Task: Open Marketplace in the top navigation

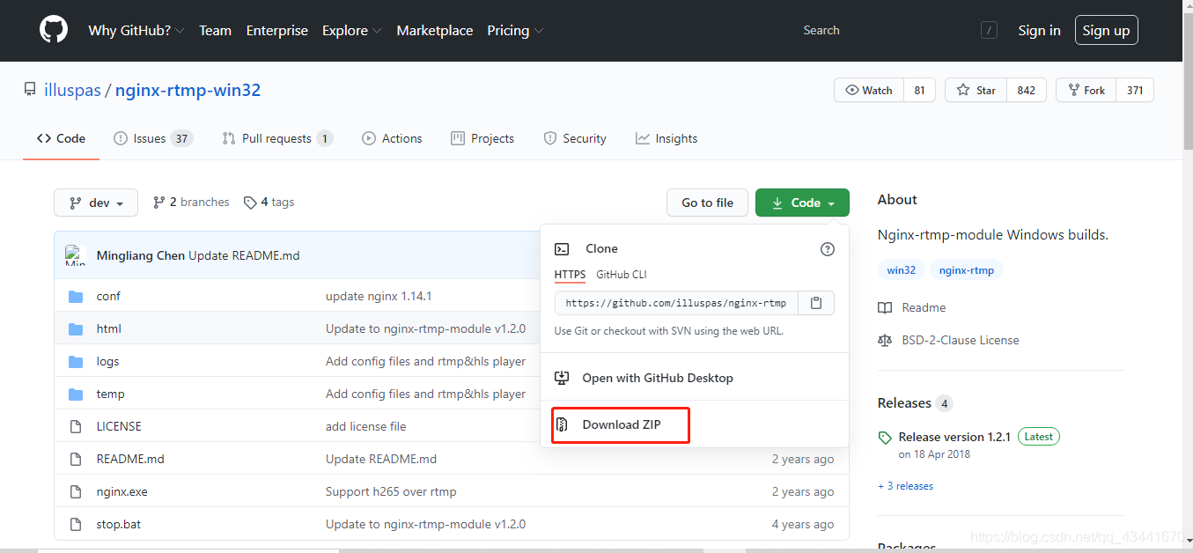Action: [x=435, y=30]
